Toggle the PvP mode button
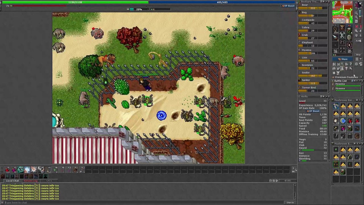This screenshot has width=364, height=205. [x=358, y=41]
